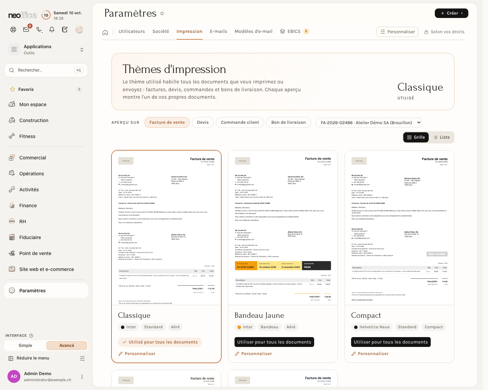Viewport: 488px width, 390px height.
Task: Switch interface mode to Simple
Action: [25, 346]
